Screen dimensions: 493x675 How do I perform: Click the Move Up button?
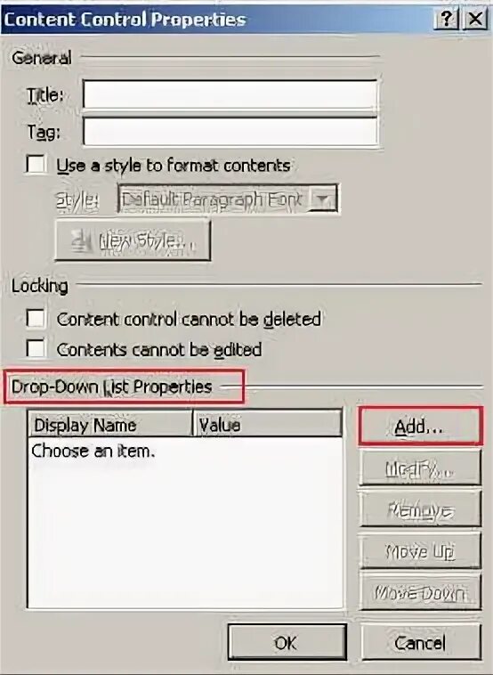[x=420, y=551]
